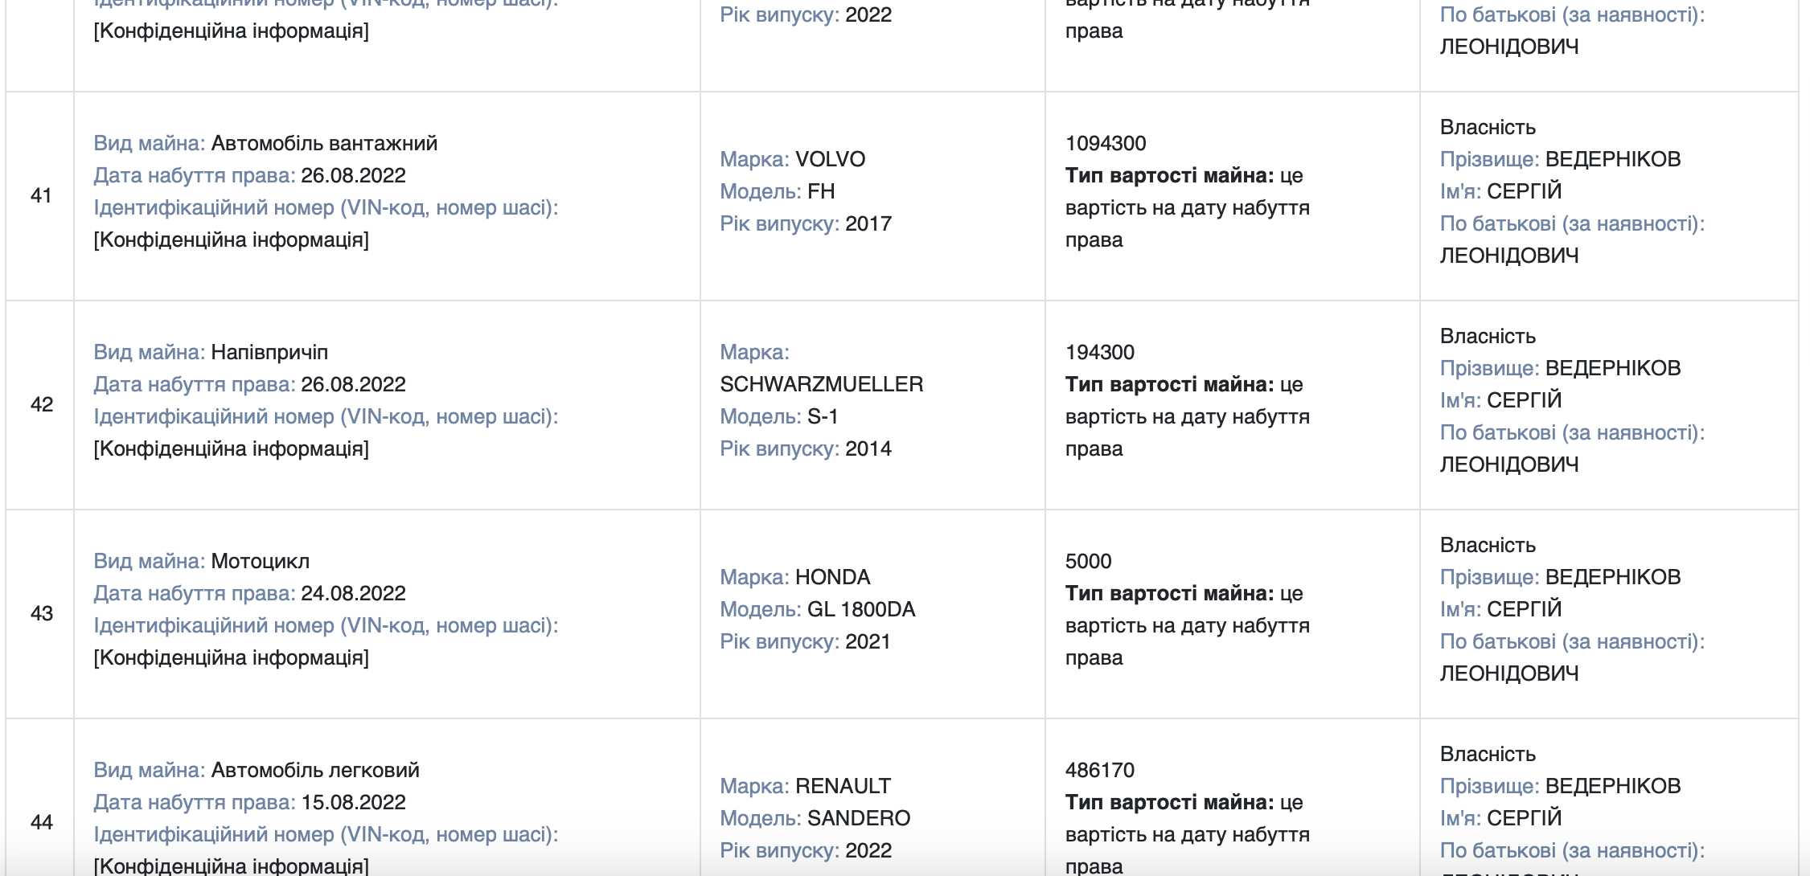Click '[Конфіденційна інформація]' in row 43
The height and width of the screenshot is (876, 1810).
point(232,657)
